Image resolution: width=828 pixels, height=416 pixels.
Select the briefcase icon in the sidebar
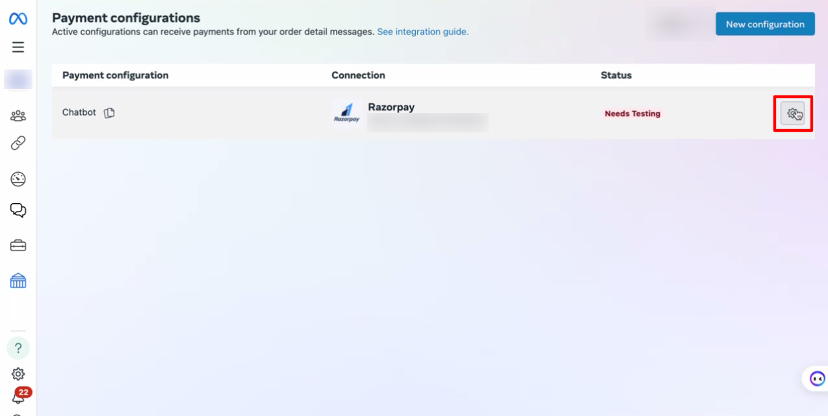coord(18,246)
